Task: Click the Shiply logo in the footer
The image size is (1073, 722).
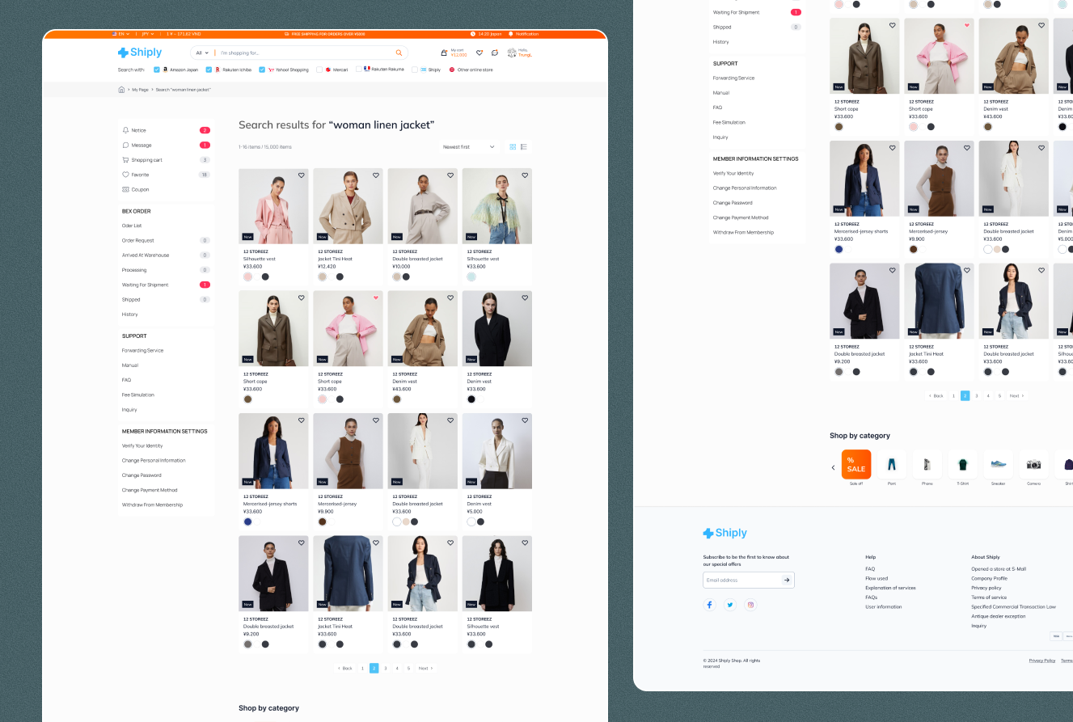Action: [x=725, y=533]
